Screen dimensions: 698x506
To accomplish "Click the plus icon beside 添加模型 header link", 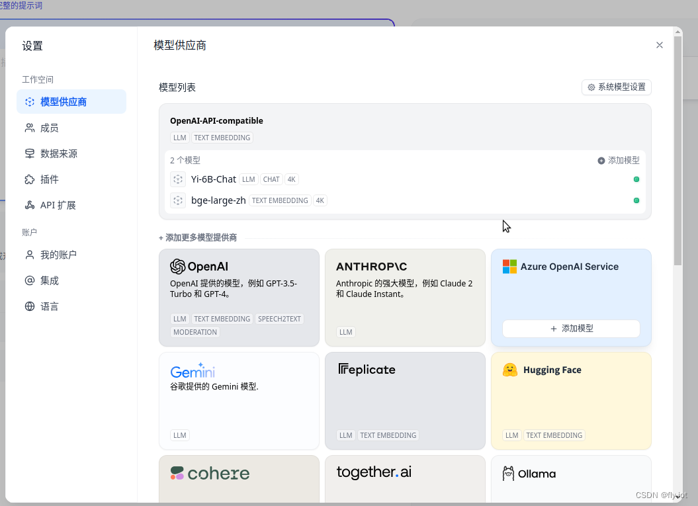I will 601,160.
